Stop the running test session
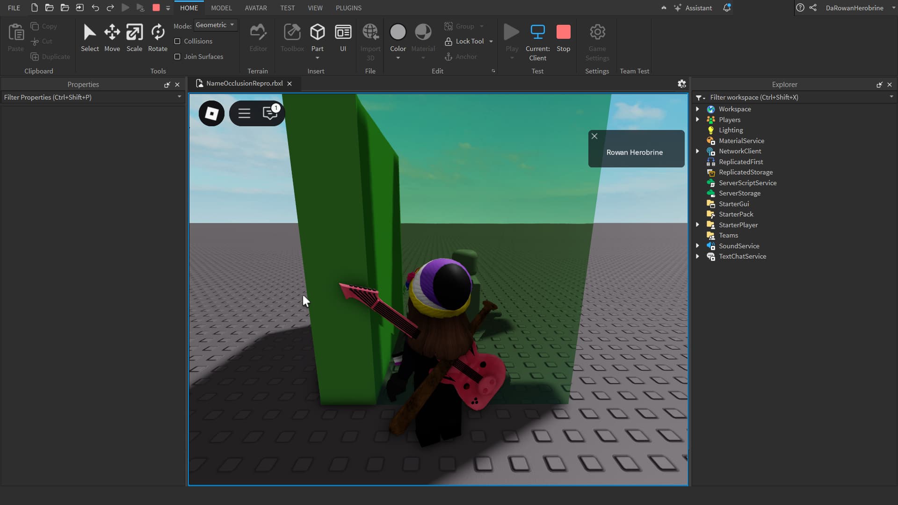The height and width of the screenshot is (505, 898). tap(563, 37)
